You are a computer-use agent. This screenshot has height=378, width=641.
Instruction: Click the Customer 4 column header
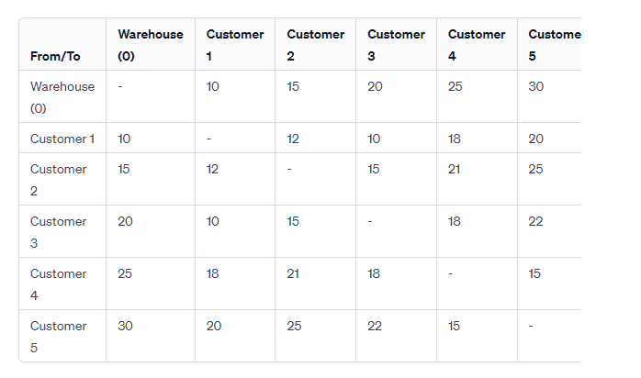coord(477,45)
